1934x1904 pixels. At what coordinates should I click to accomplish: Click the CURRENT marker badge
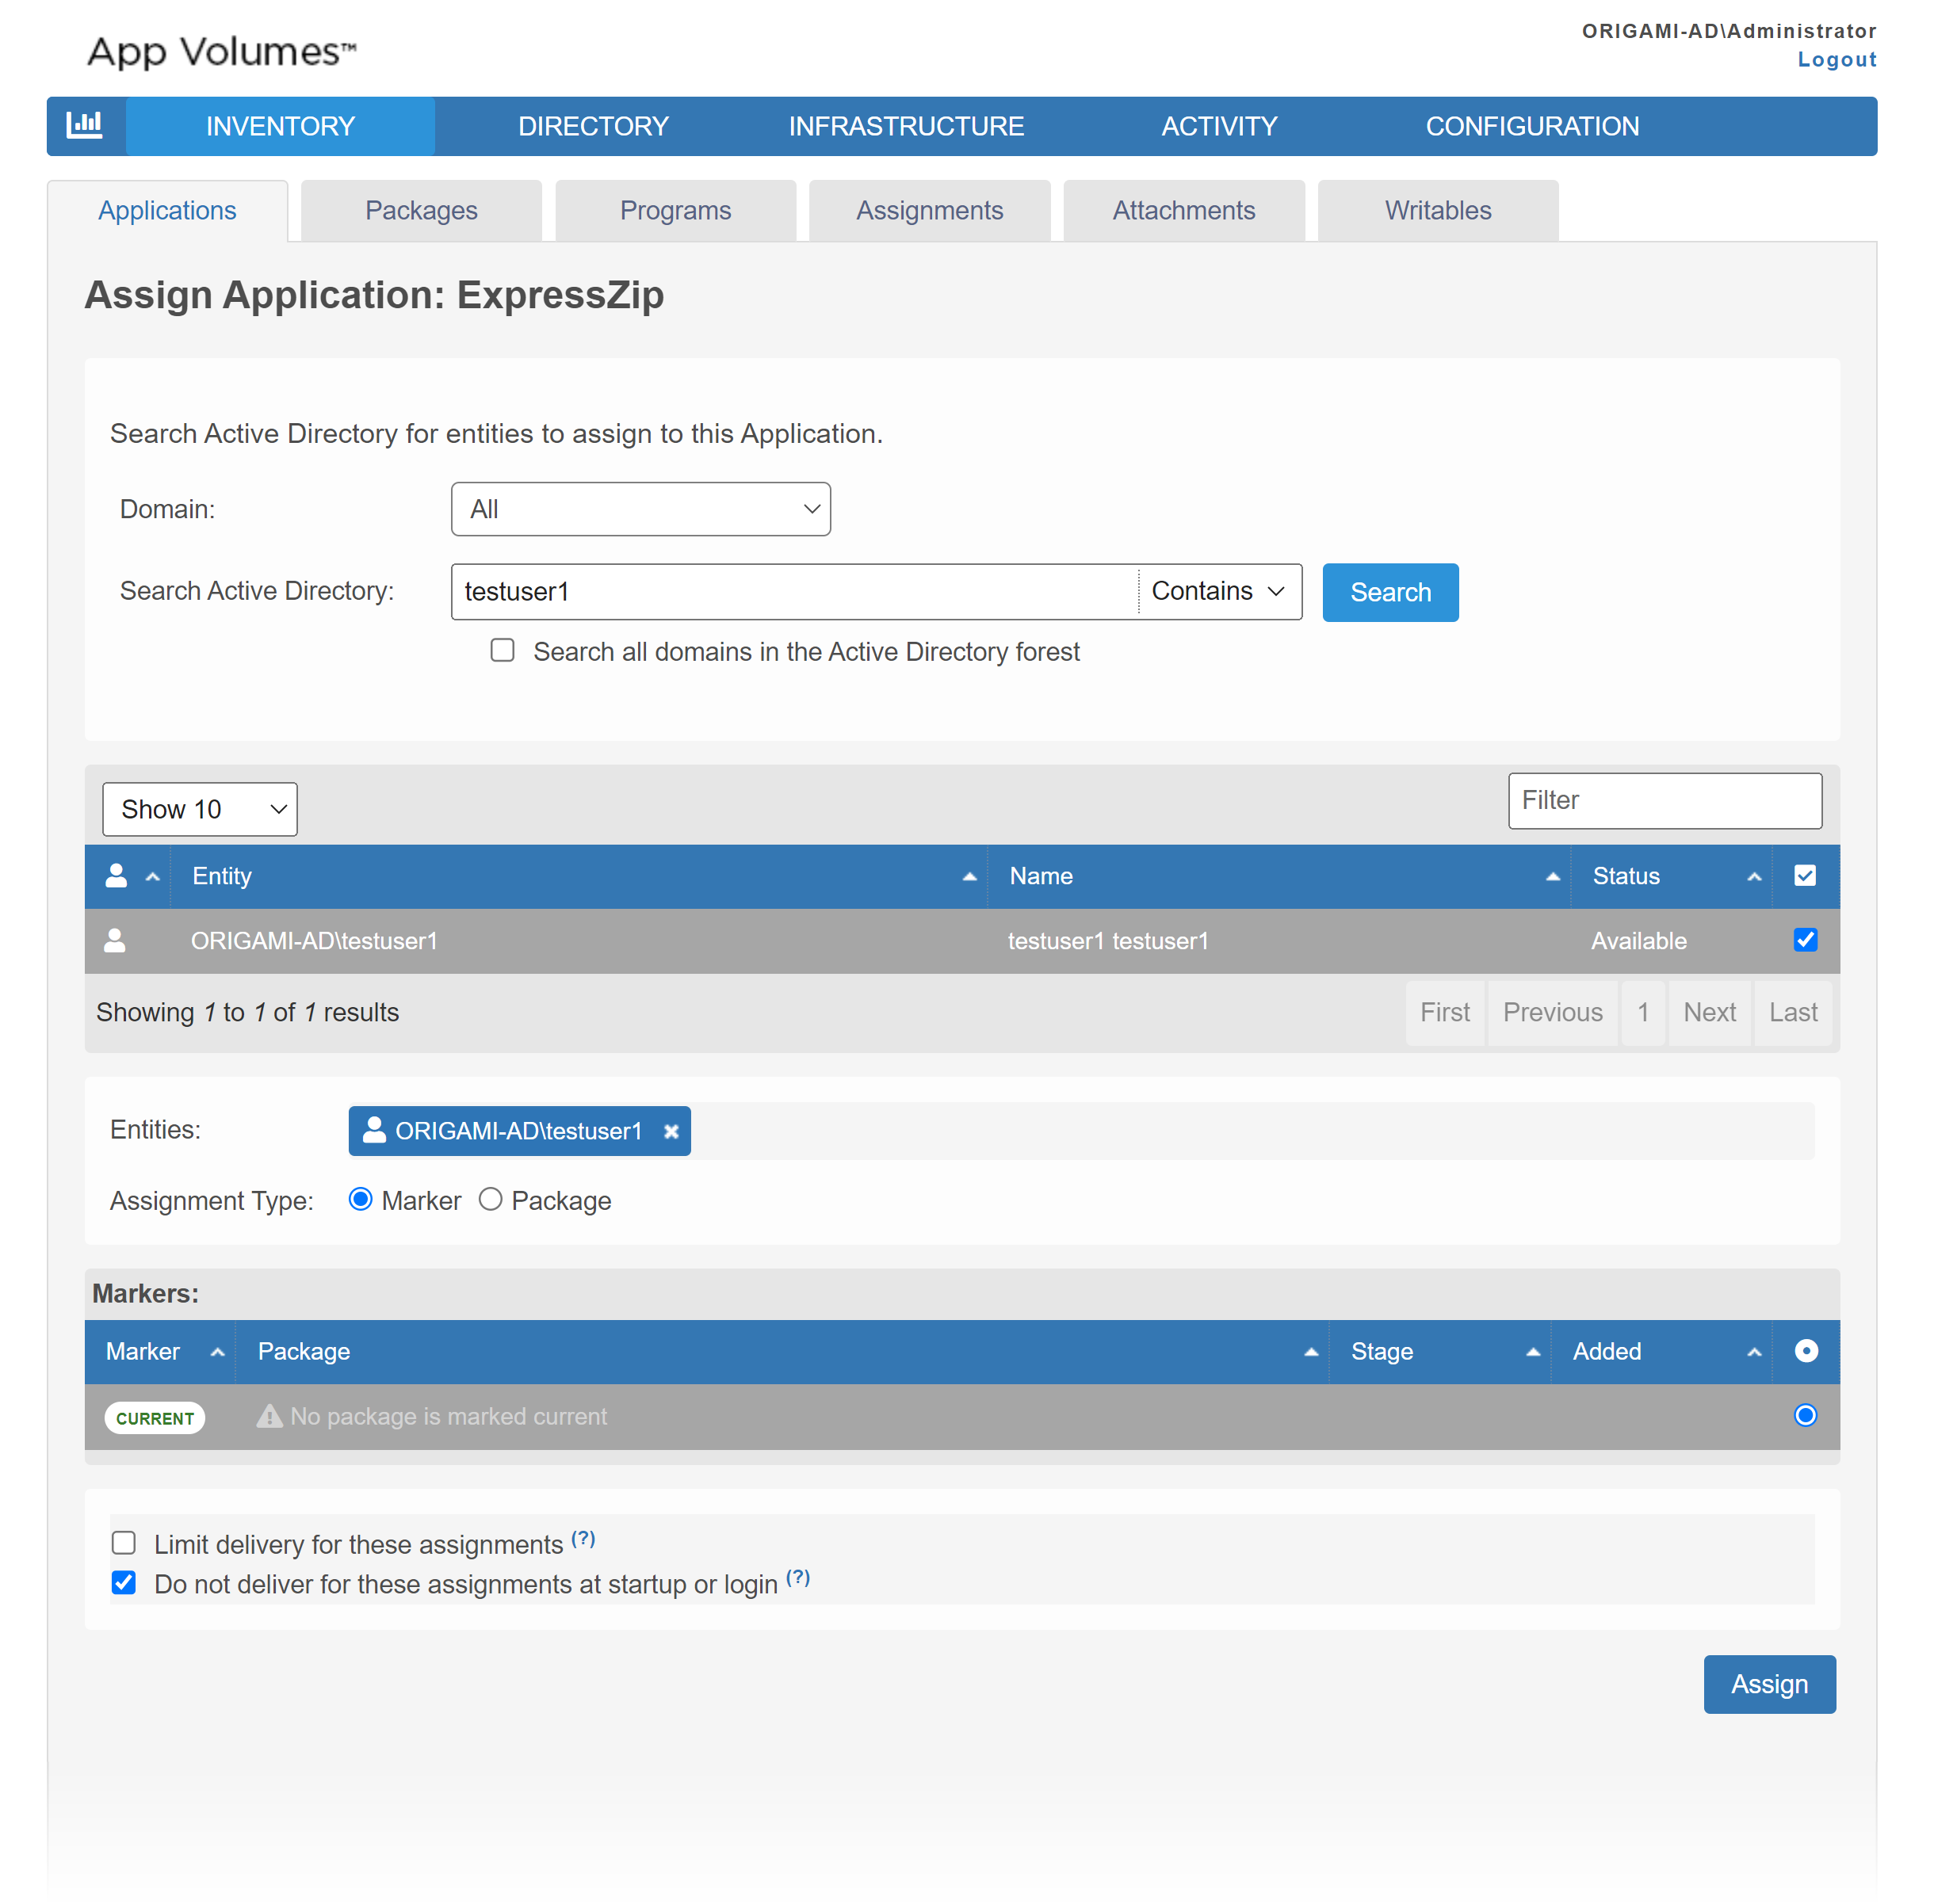click(x=154, y=1417)
